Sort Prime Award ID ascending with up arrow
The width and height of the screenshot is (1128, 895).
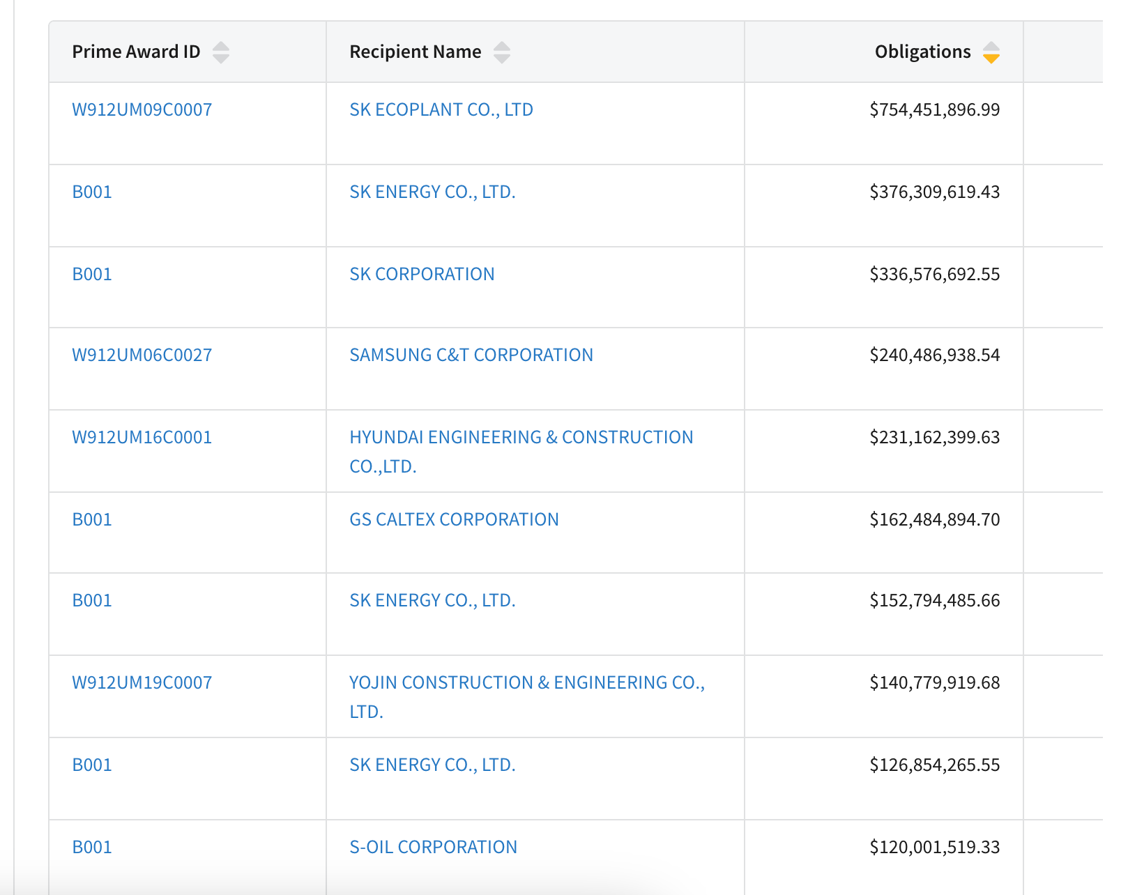pyautogui.click(x=221, y=46)
